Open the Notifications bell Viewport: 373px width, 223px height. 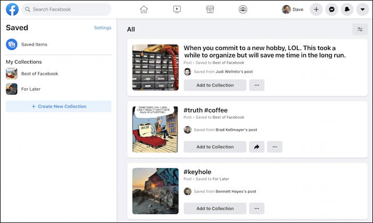tap(347, 10)
